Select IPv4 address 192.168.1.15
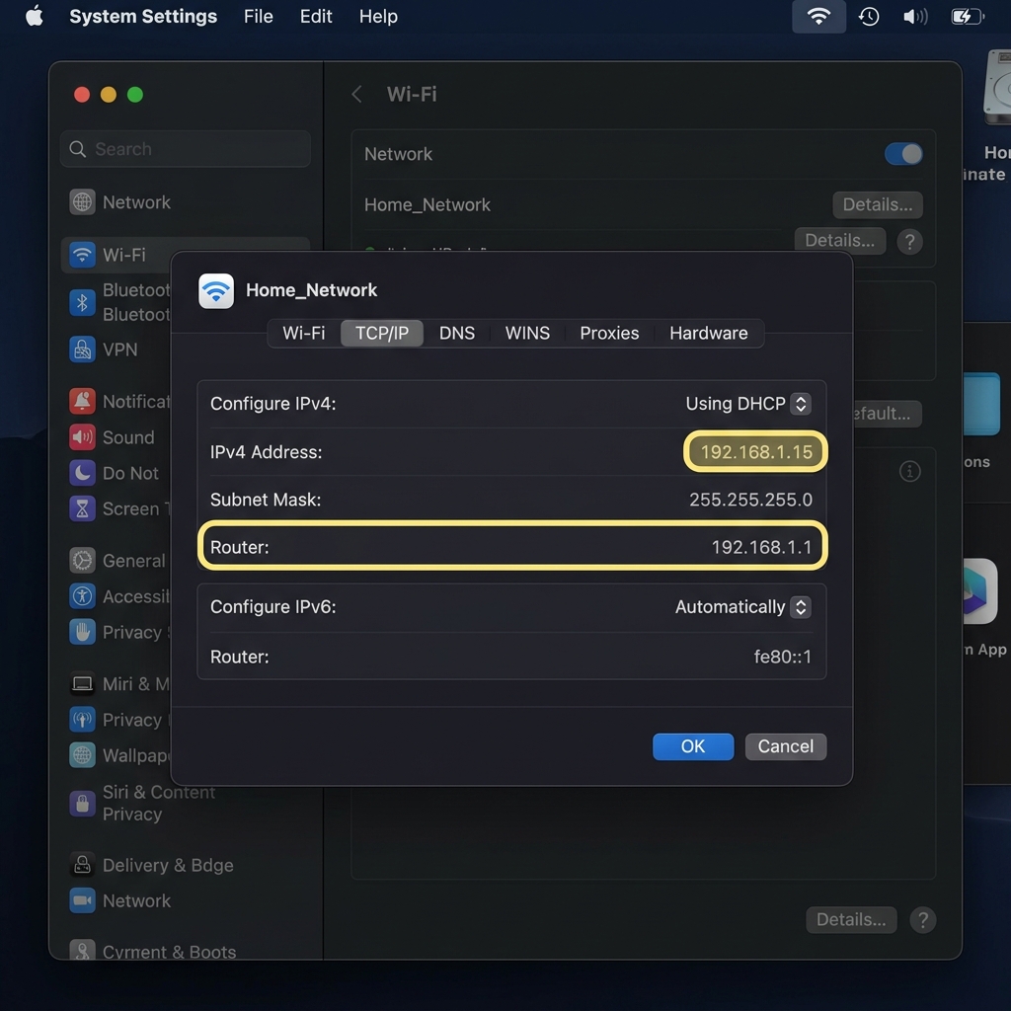 [x=756, y=452]
